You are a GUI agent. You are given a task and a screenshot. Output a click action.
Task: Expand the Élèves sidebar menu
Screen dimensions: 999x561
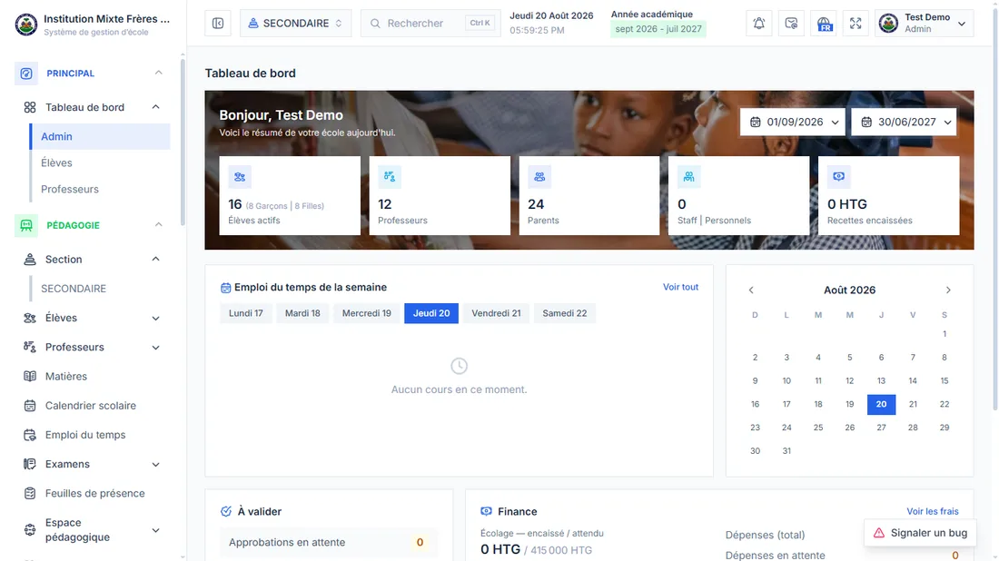[x=155, y=319]
